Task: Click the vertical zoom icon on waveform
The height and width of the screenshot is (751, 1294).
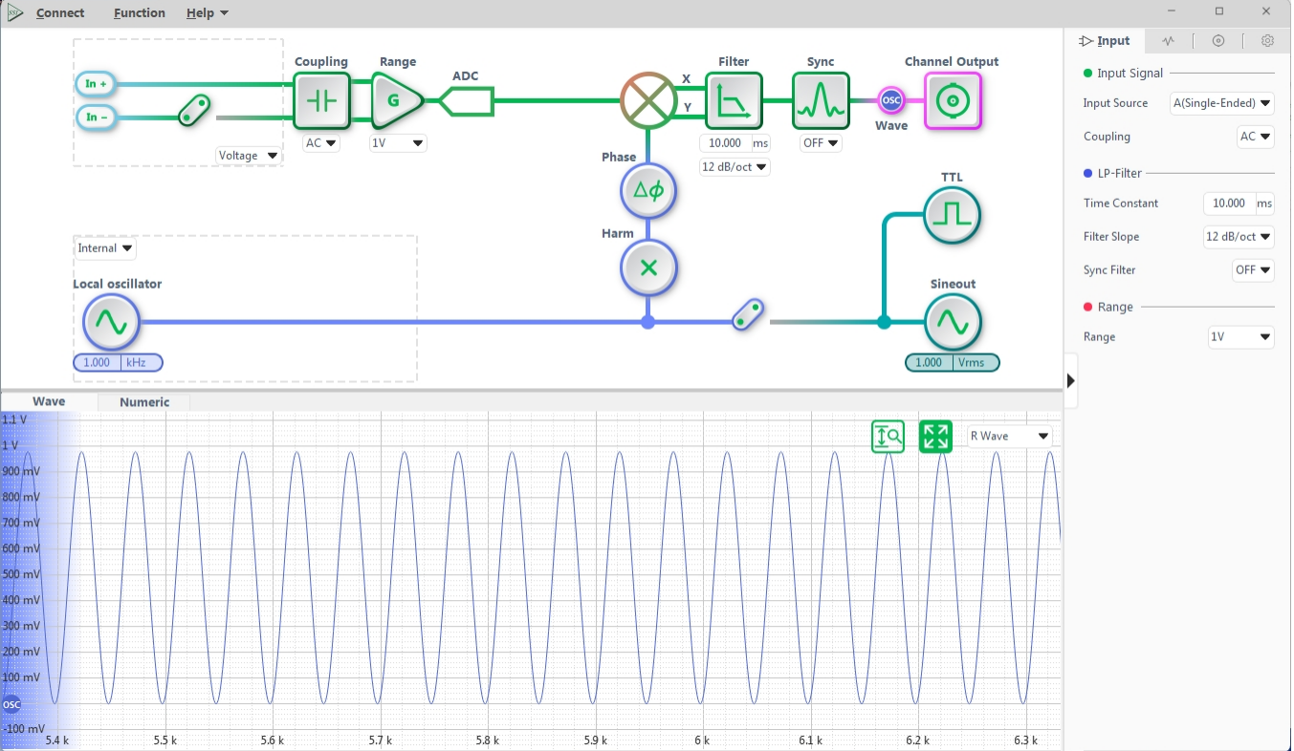Action: 888,437
